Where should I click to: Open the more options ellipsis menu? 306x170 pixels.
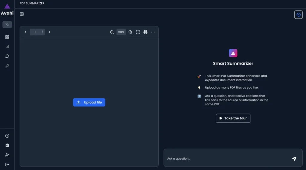[153, 32]
